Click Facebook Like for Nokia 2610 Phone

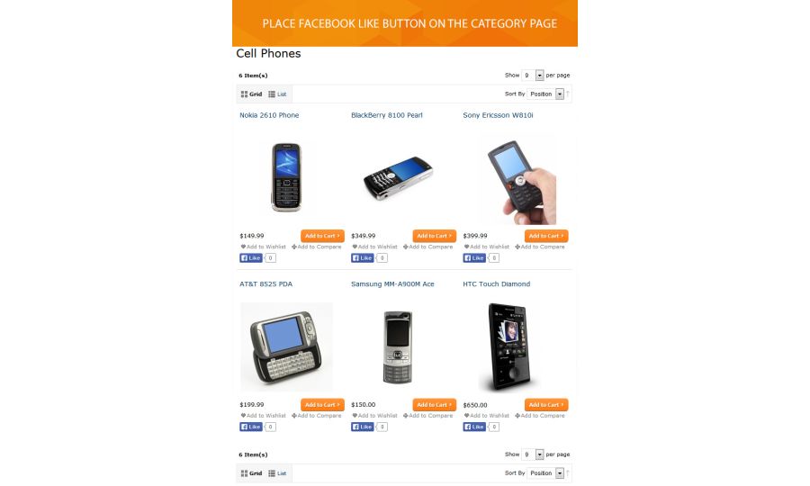[x=251, y=257]
